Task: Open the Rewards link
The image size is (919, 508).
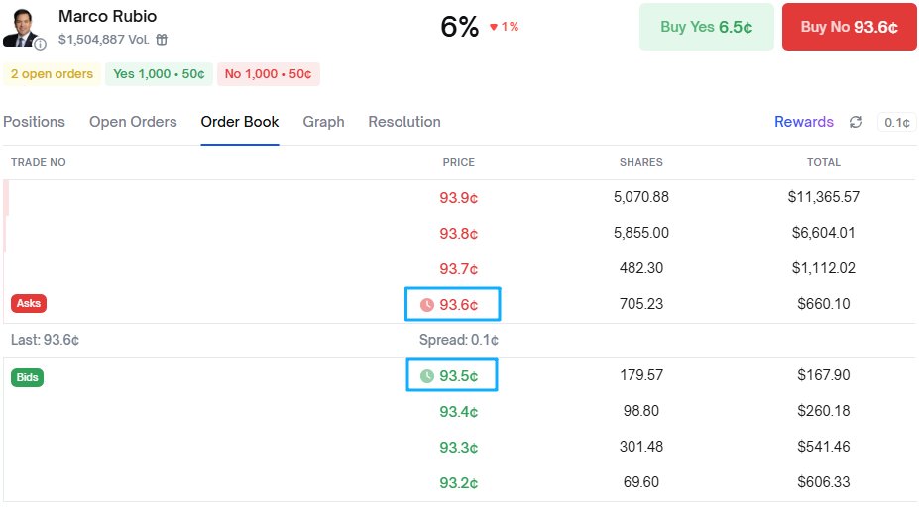Action: click(804, 122)
